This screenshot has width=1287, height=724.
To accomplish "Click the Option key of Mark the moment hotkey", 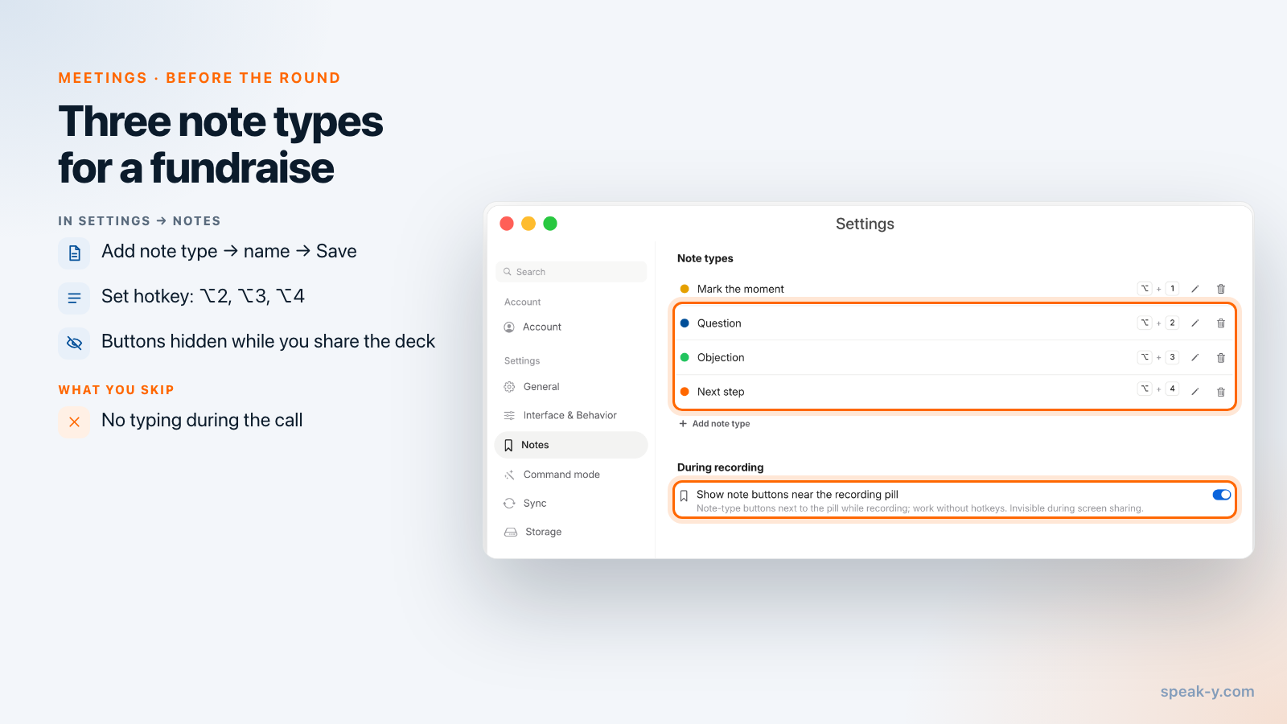I will [x=1145, y=289].
